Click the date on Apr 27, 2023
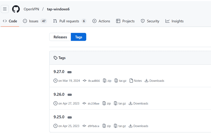The image size is (211, 139). tap(69, 103)
